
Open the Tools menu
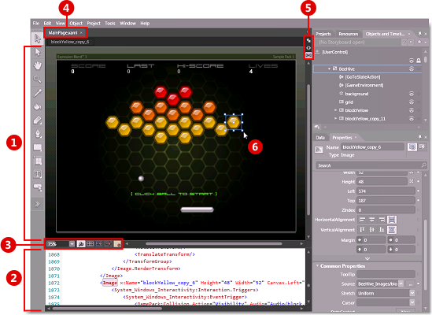click(110, 23)
